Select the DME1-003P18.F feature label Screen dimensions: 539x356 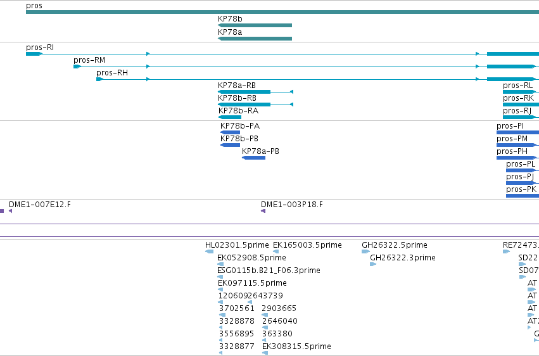tap(292, 205)
